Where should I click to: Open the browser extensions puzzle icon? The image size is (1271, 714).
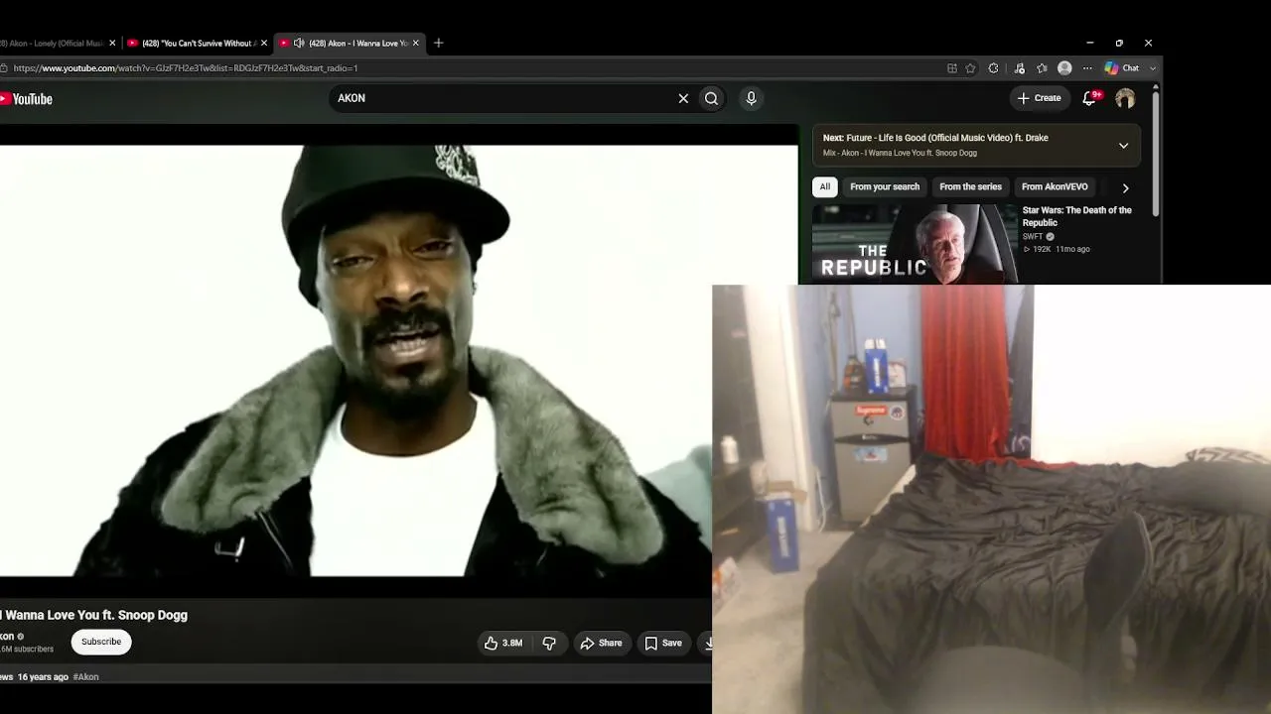(993, 68)
